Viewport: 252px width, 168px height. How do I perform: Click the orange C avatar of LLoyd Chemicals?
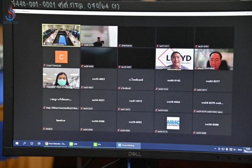point(61,56)
